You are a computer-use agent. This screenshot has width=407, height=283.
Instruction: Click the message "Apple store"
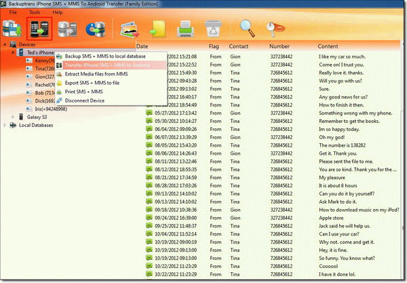pos(331,218)
